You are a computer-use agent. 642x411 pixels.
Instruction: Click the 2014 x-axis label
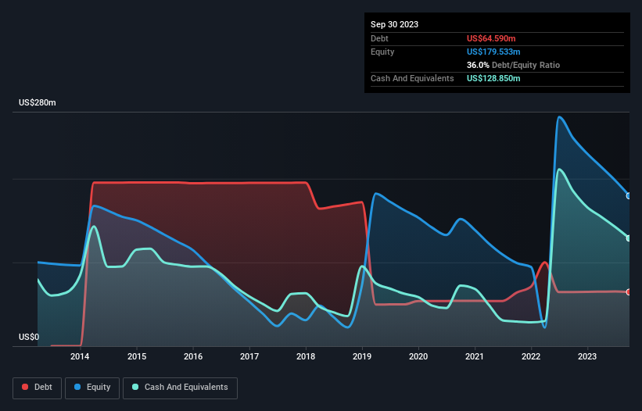(80, 356)
